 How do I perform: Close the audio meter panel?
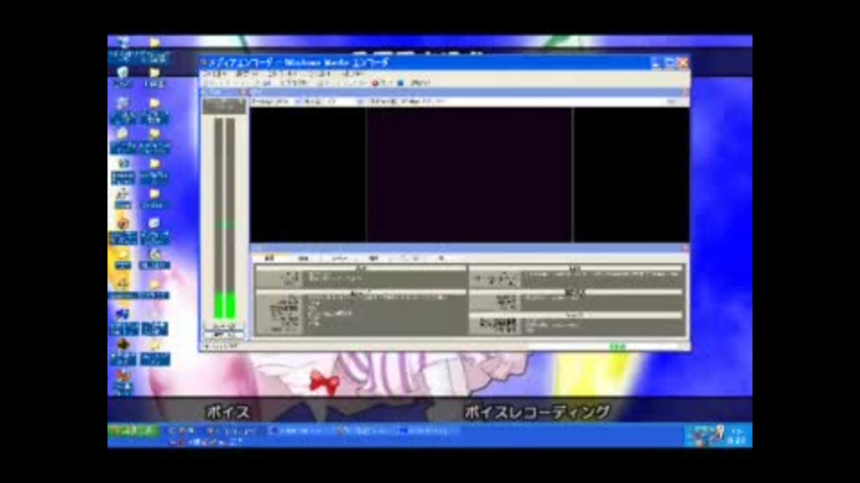tap(244, 92)
